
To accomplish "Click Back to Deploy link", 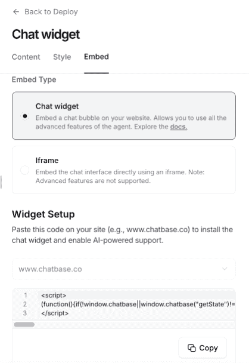I will click(x=45, y=11).
